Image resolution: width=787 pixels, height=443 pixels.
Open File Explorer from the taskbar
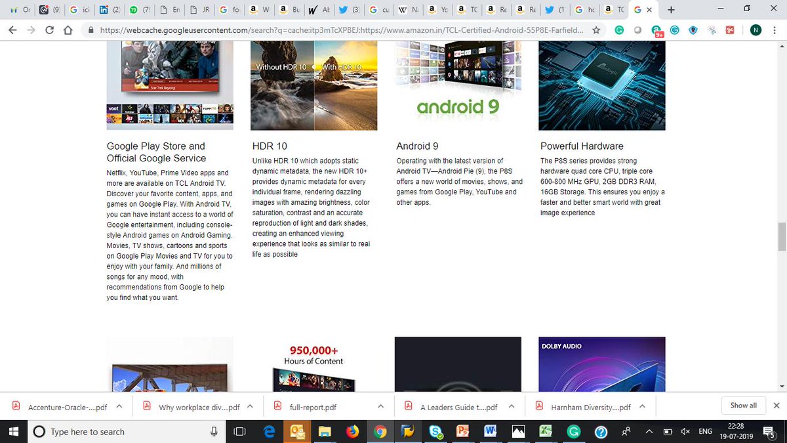324,431
